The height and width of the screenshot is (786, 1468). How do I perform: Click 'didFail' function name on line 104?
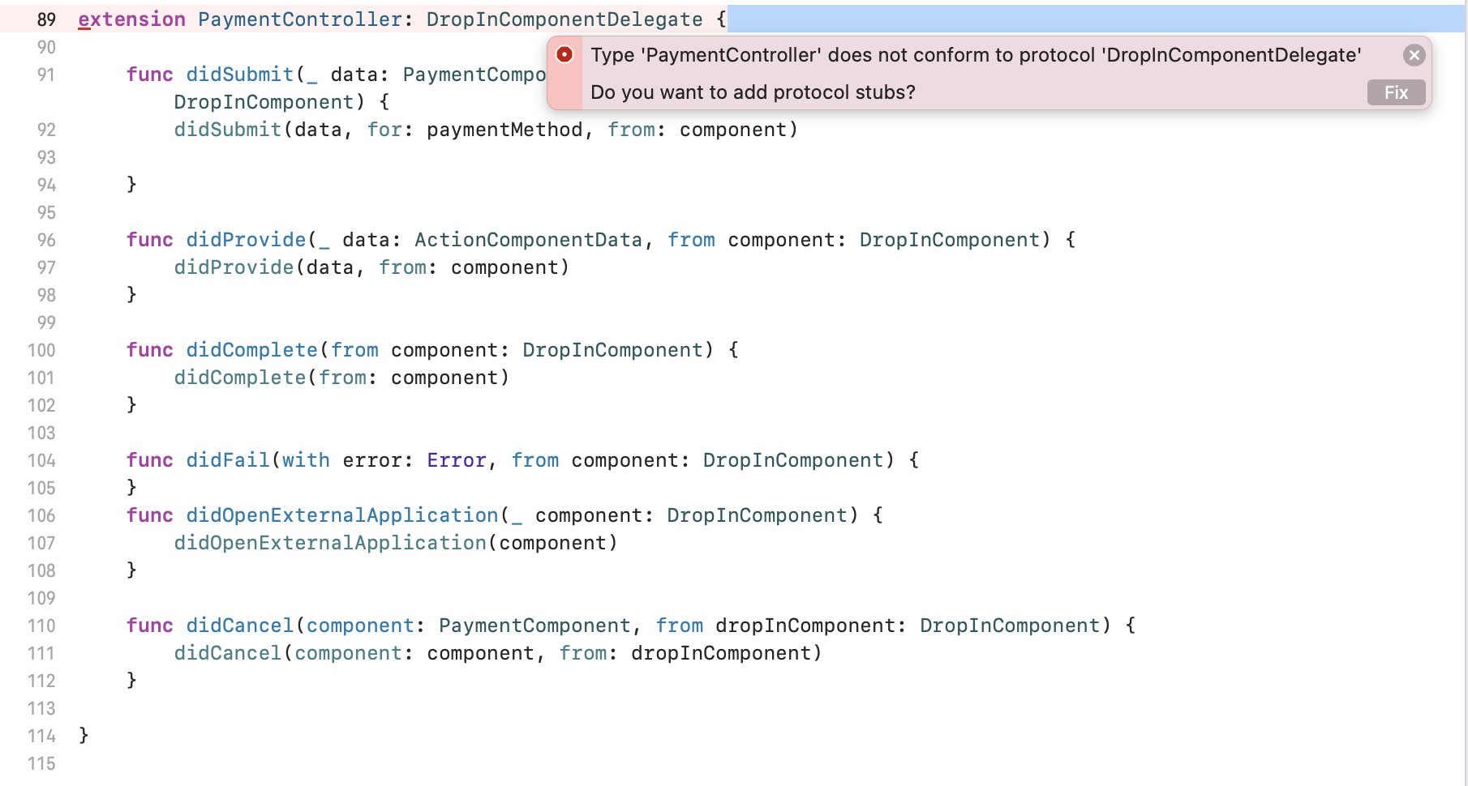point(228,460)
